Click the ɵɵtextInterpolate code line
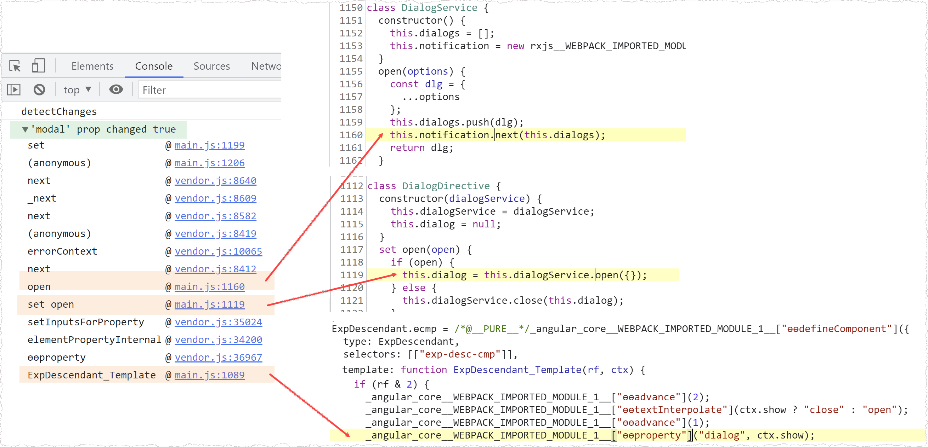This screenshot has height=447, width=928. (x=636, y=410)
